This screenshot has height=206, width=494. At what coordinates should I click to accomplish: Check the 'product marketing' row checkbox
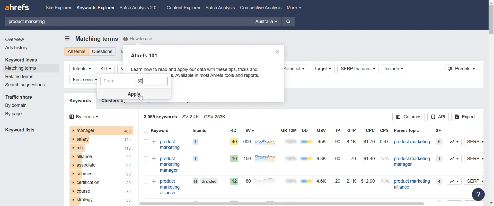pos(146,142)
